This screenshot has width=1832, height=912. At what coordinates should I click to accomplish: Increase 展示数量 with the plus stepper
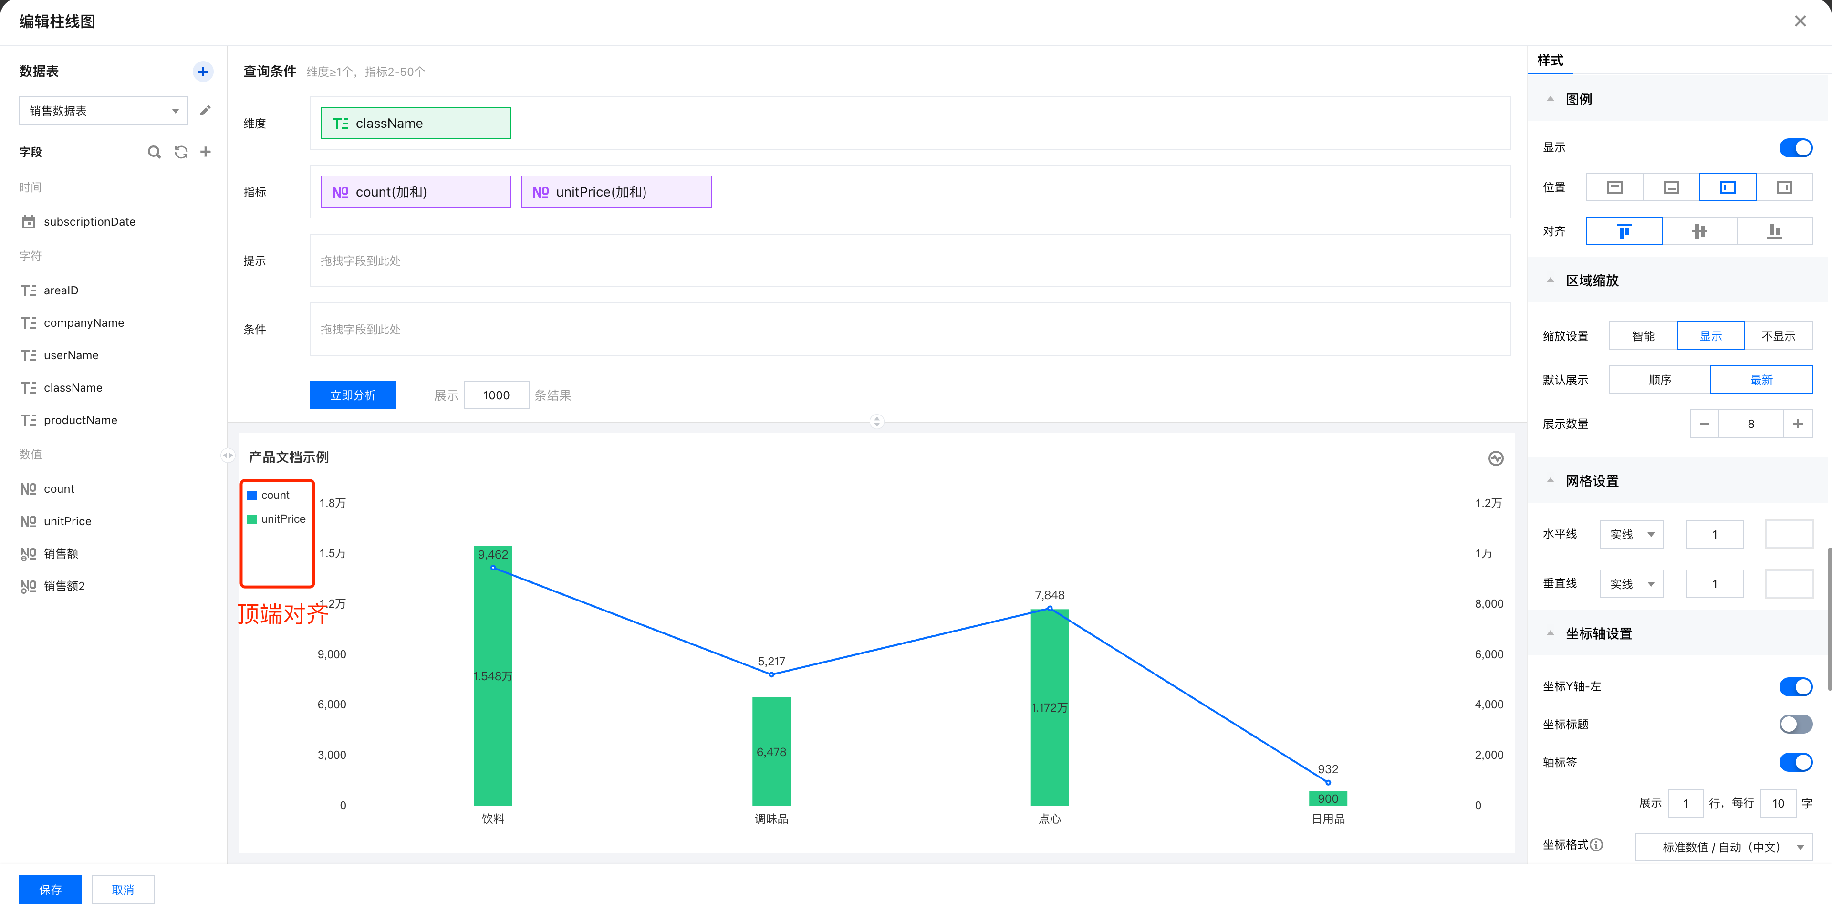click(x=1797, y=424)
